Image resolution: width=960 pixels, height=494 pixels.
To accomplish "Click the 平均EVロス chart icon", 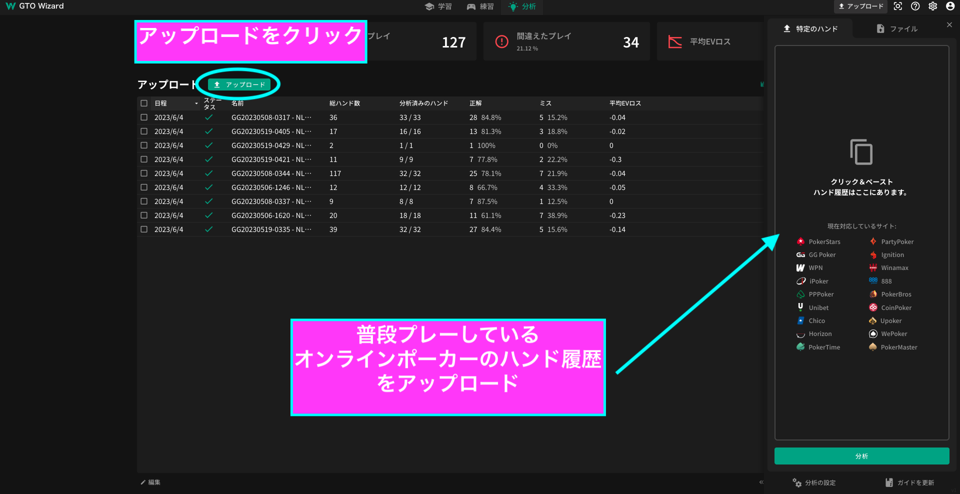I will coord(675,41).
